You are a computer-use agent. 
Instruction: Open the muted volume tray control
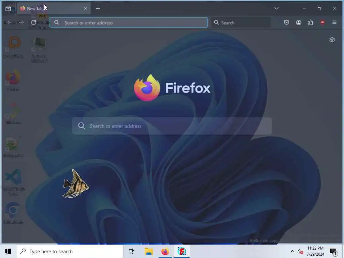tap(300, 252)
